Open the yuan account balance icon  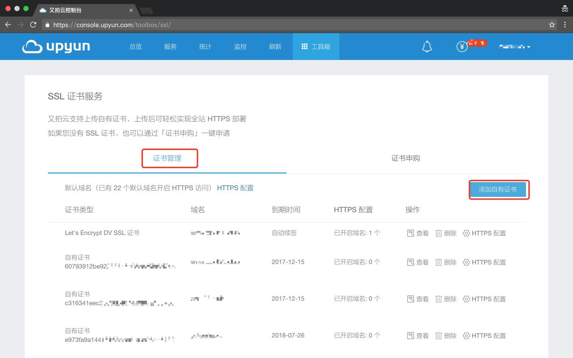pyautogui.click(x=462, y=47)
